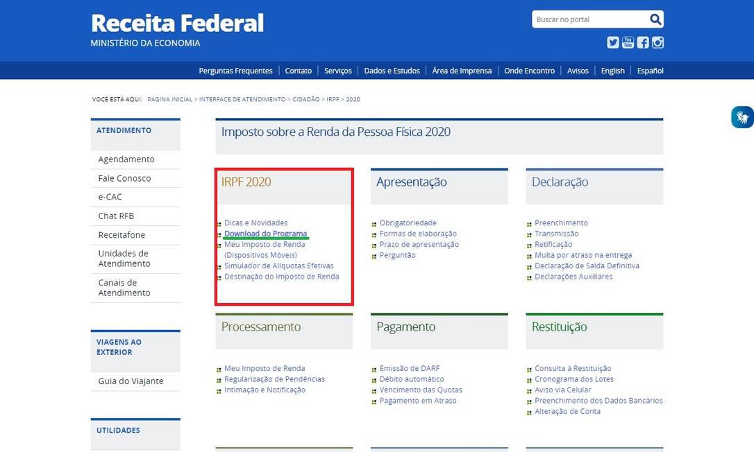Image resolution: width=754 pixels, height=452 pixels.
Task: Click Consulta à Restituição link
Action: point(573,368)
